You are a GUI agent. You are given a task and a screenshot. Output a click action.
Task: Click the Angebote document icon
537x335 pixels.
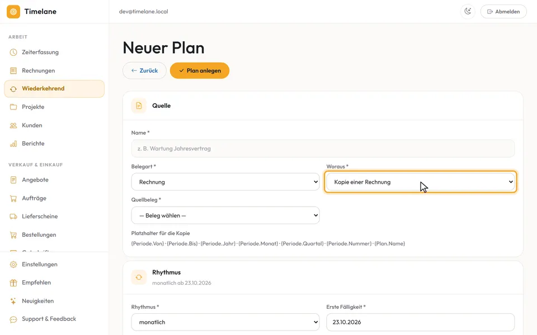[x=13, y=180]
